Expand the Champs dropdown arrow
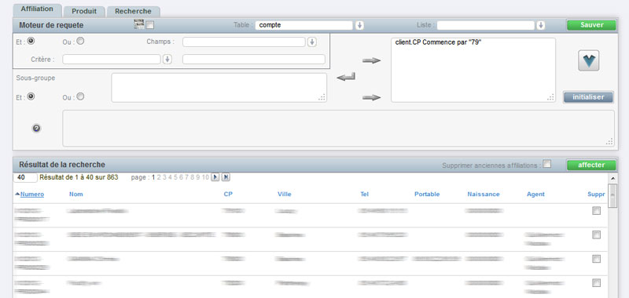This screenshot has height=298, width=629. [311, 42]
